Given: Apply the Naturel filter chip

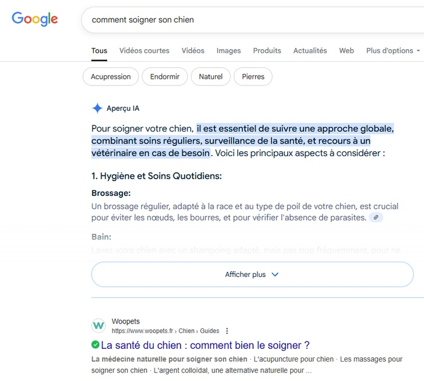Looking at the screenshot, I should click(210, 77).
